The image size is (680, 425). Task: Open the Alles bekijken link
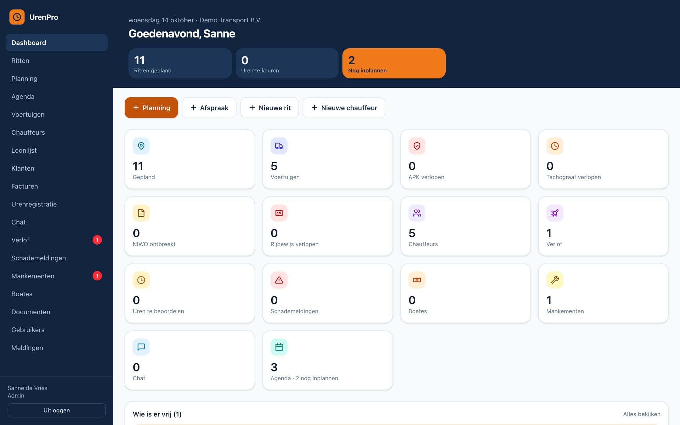642,414
